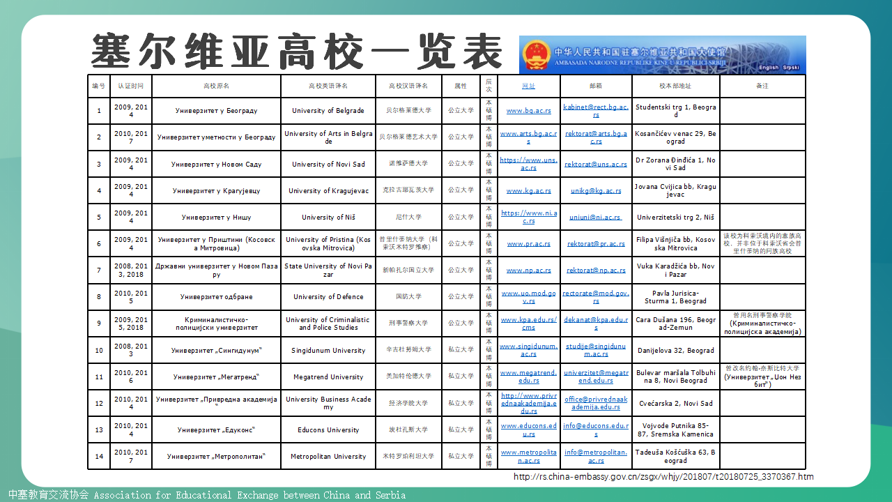Click the University of Belgrade cell
Screen dimensions: 892x502
coord(328,111)
